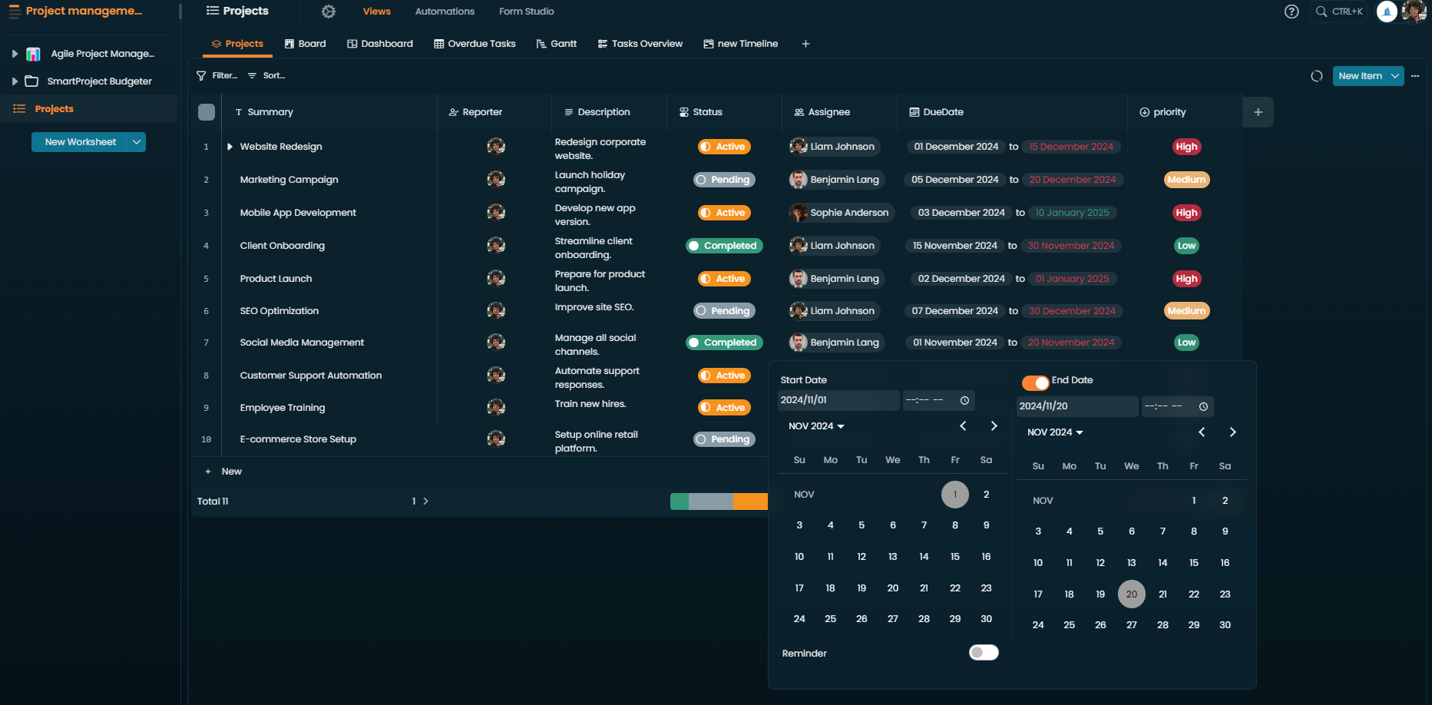Go to previous month in Start Date calendar
Viewport: 1432px width, 705px height.
963,425
